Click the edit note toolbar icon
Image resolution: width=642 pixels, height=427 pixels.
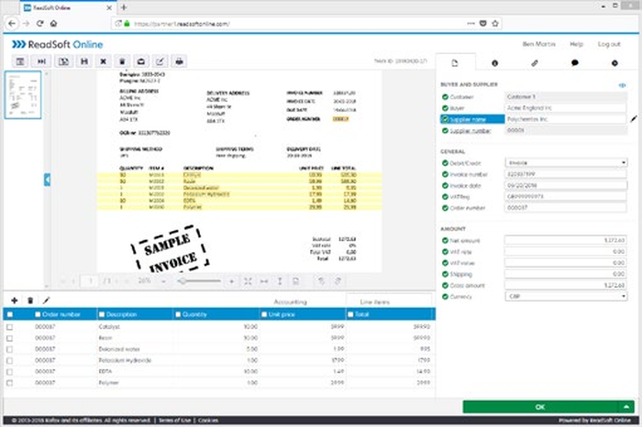point(160,61)
